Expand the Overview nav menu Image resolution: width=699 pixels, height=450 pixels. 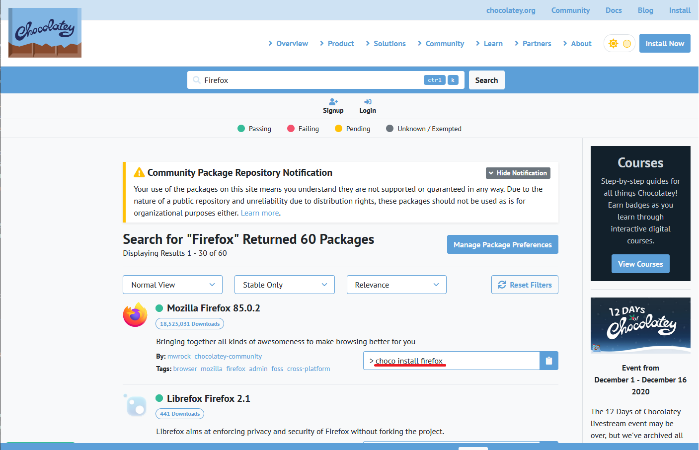coord(288,44)
